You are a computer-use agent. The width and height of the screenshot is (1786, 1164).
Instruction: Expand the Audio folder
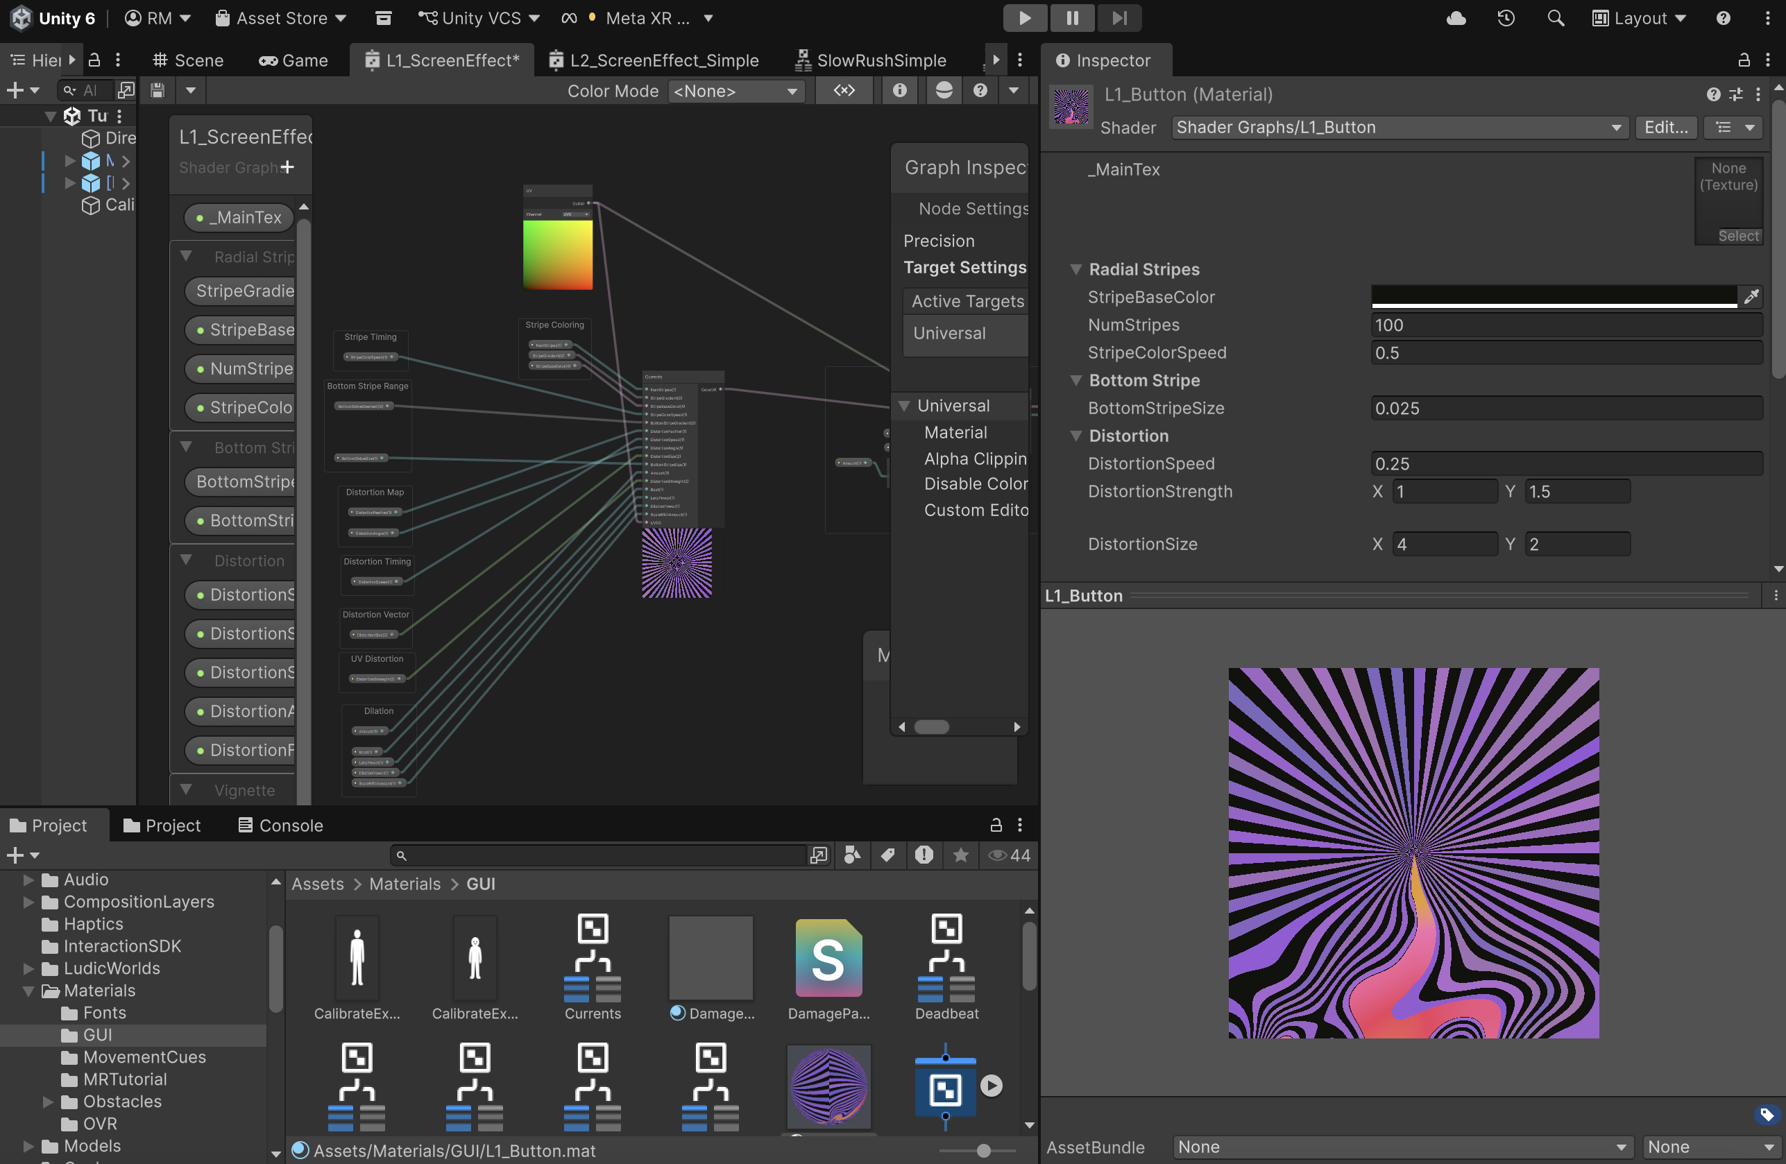(x=28, y=880)
